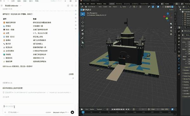The image size is (190, 116).
Task: Click the timeline playhead at frame 1
Action: pos(83,112)
